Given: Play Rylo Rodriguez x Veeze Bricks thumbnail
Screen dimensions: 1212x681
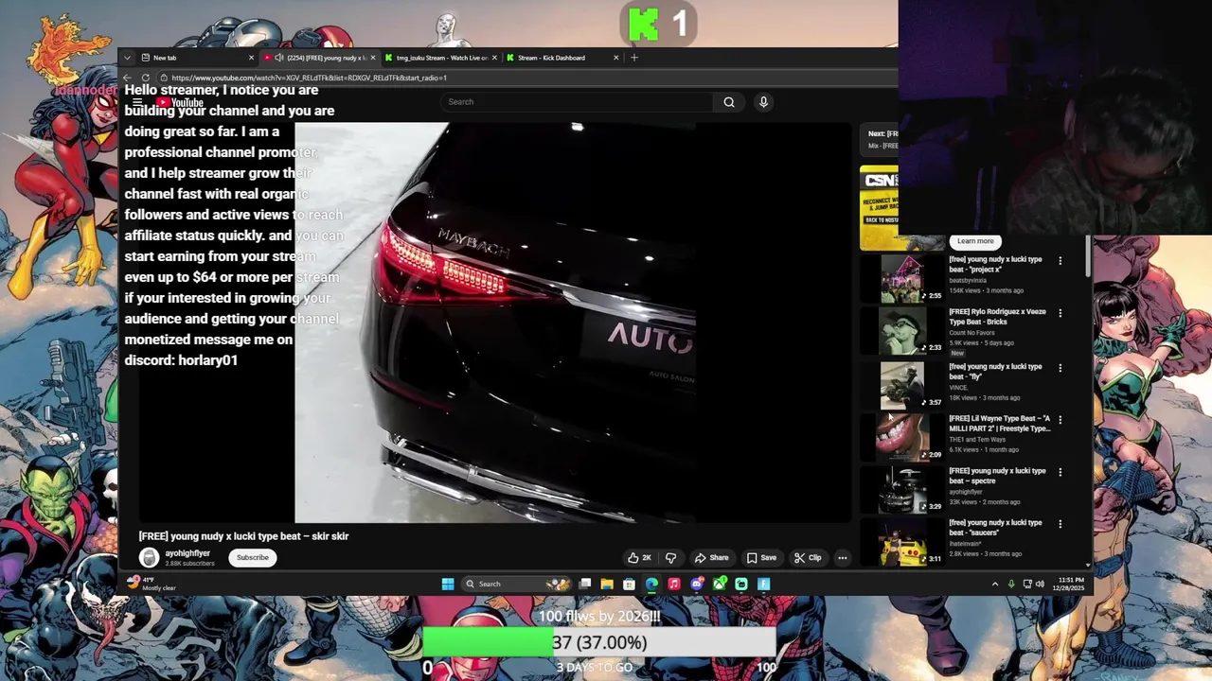Looking at the screenshot, I should click(x=902, y=330).
